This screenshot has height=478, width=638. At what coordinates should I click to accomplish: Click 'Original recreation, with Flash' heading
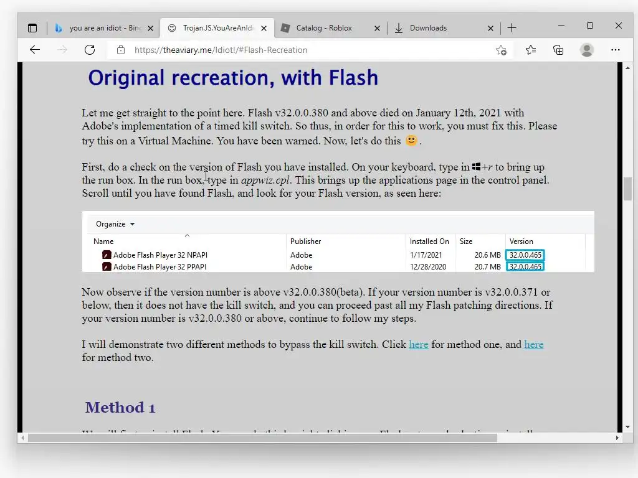[233, 78]
